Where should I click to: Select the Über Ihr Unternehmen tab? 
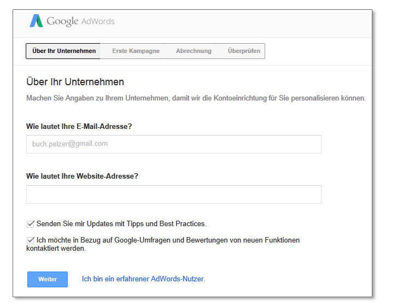click(x=63, y=51)
